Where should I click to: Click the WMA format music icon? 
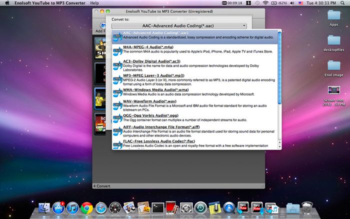pyautogui.click(x=117, y=92)
